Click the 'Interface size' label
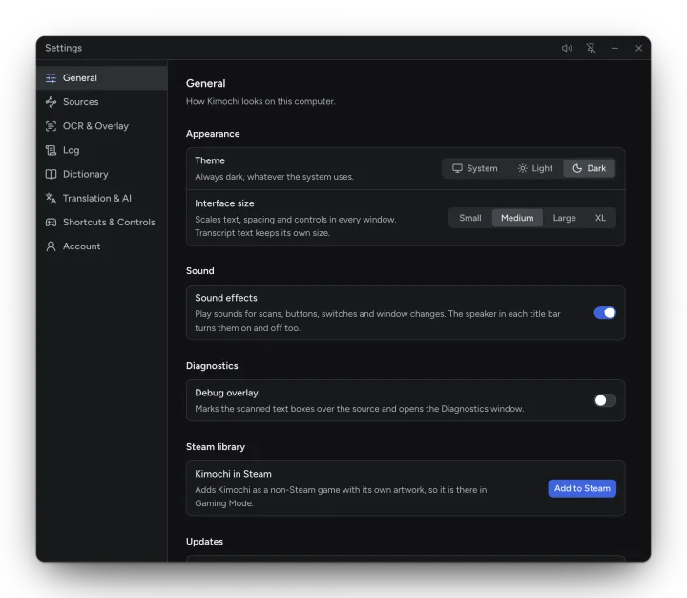The height and width of the screenshot is (598, 687). tap(224, 203)
